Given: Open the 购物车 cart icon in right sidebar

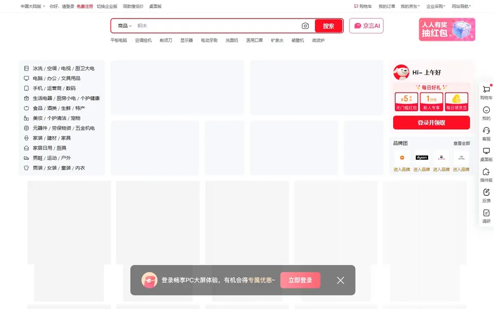Looking at the screenshot, I should (x=486, y=90).
